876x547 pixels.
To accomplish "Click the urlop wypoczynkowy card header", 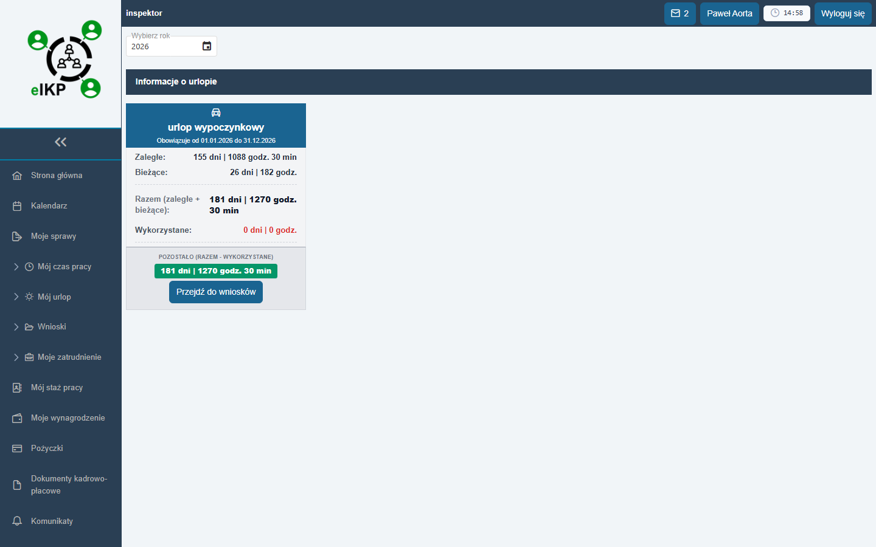I will 216,126.
